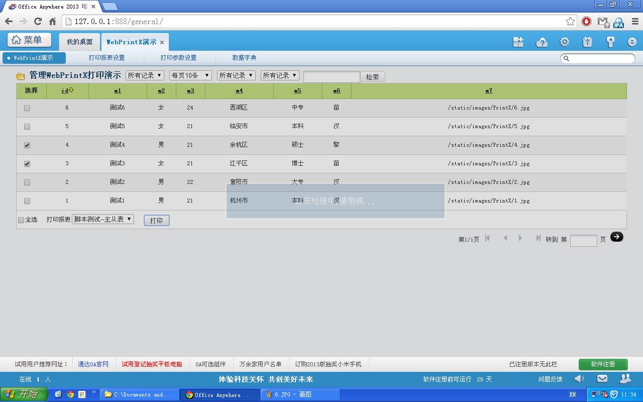643x402 pixels.
Task: Open the 脚本测试--主从表 report dropdown
Action: click(103, 219)
